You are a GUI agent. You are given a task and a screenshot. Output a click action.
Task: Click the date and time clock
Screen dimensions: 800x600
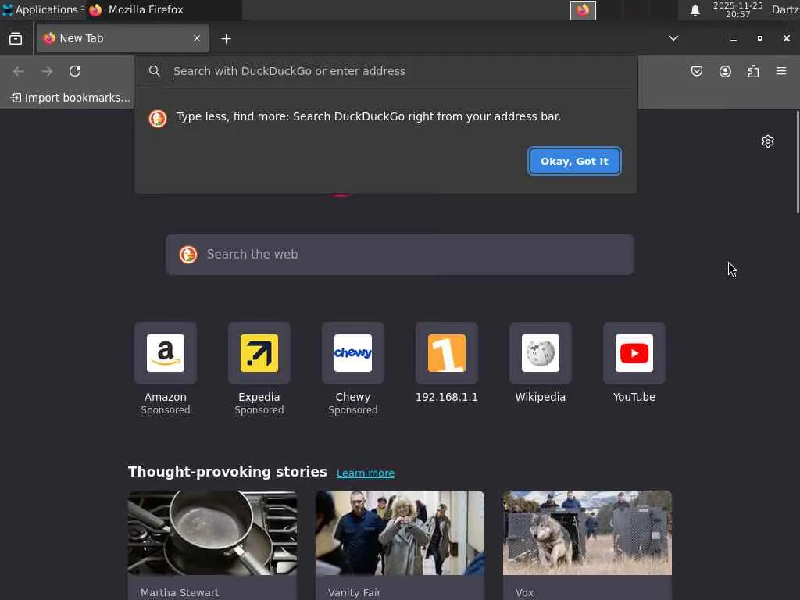(737, 9)
